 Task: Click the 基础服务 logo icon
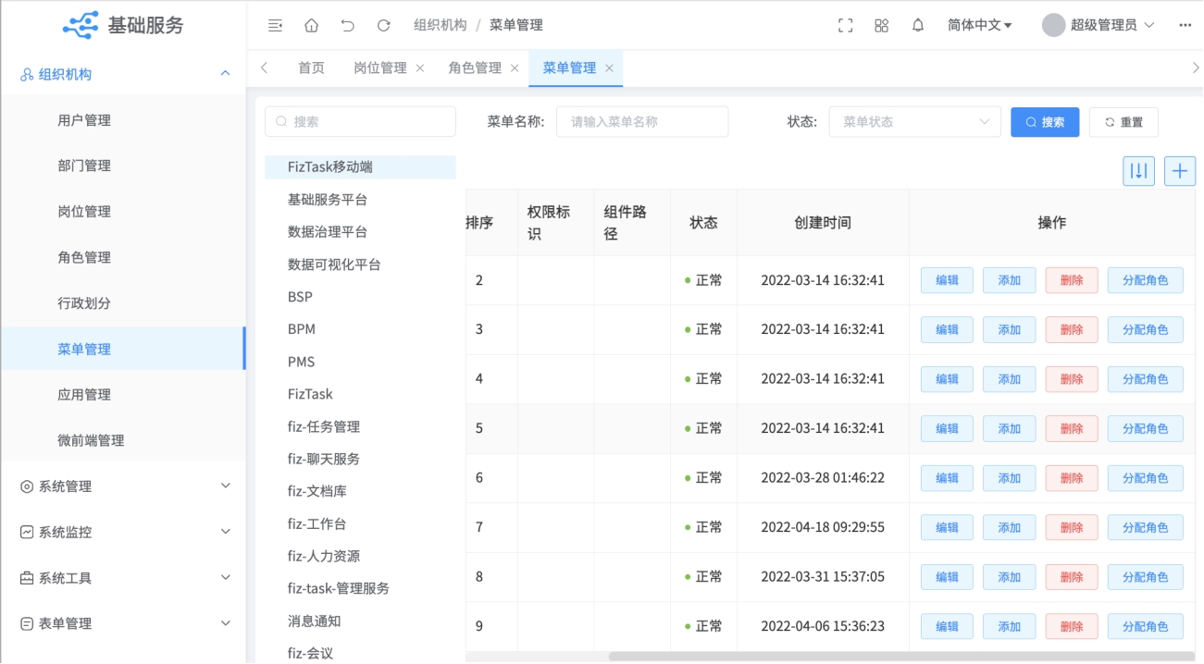(x=81, y=25)
